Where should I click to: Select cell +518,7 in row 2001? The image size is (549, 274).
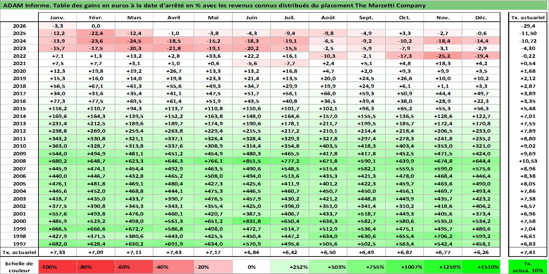(x=366, y=214)
